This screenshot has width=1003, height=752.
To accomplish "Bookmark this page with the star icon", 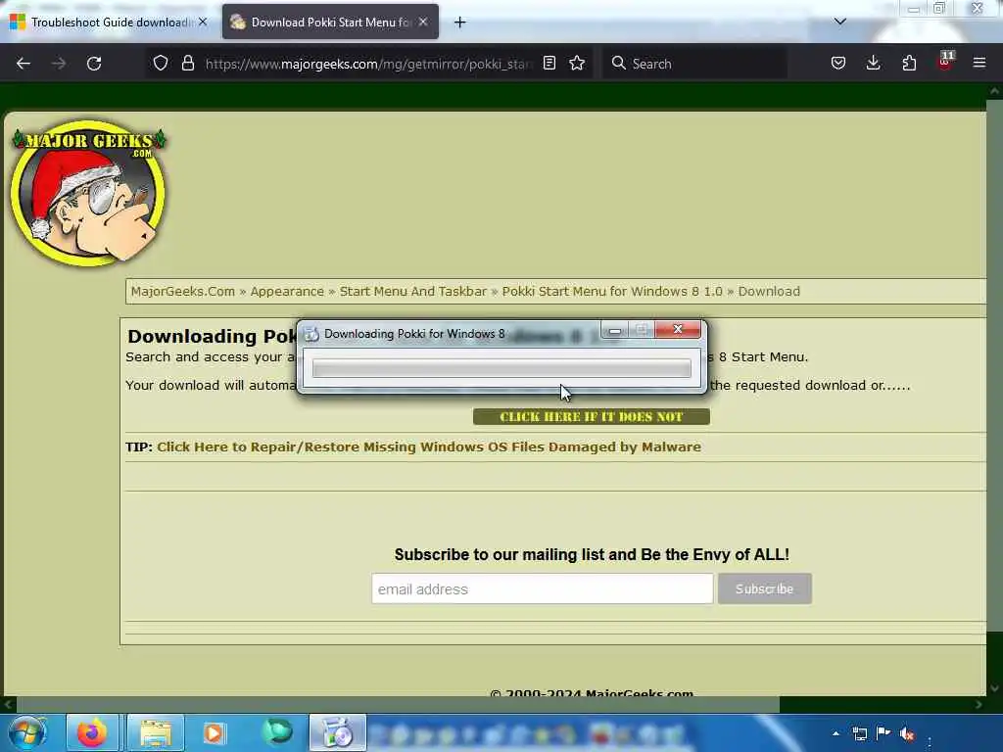I will [577, 63].
